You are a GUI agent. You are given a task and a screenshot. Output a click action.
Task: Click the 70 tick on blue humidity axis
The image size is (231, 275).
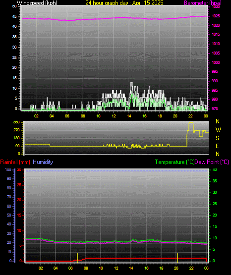pos(9,197)
